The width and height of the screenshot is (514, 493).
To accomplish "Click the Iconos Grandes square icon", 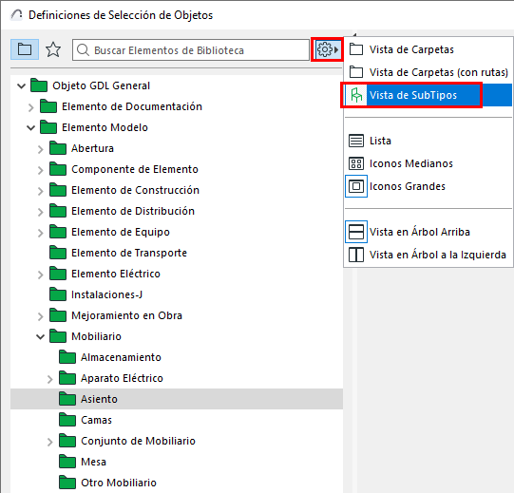I will (x=356, y=186).
